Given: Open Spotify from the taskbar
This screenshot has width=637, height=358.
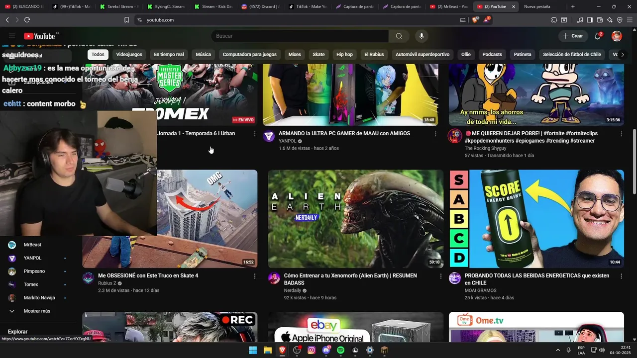Looking at the screenshot, I should pyautogui.click(x=340, y=350).
